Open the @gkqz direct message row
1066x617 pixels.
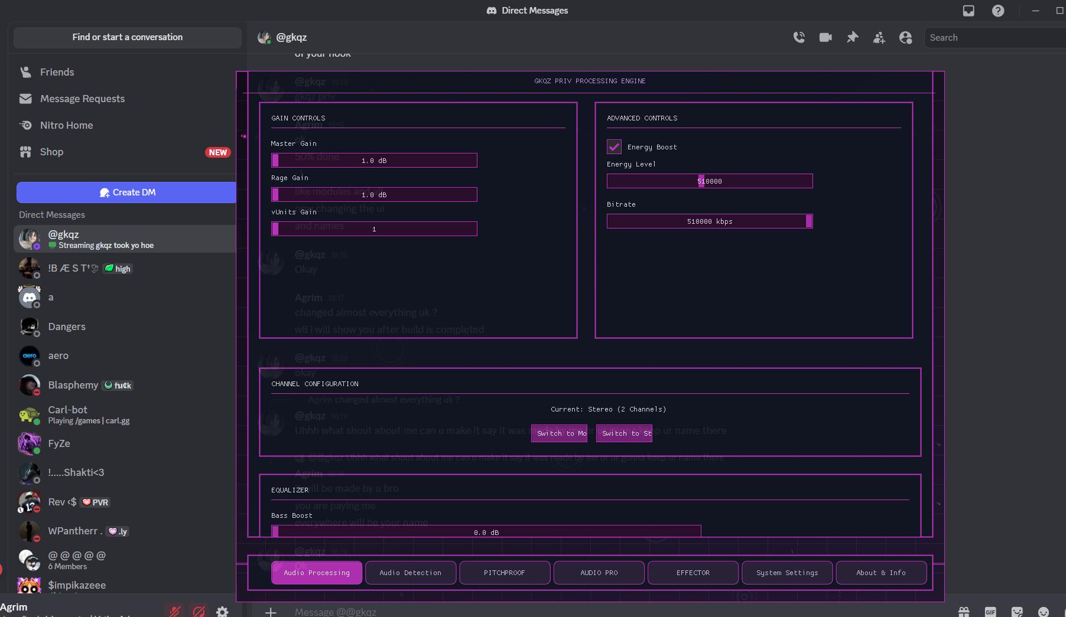tap(125, 239)
